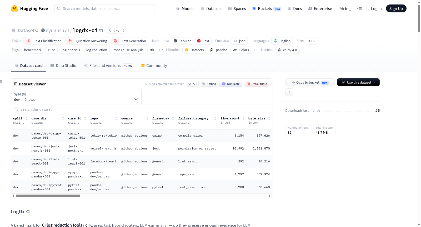The width and height of the screenshot is (421, 227).
Task: Focus the Search this dataset field
Action: click(142, 109)
